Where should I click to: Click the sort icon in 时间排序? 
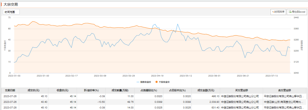tap(273, 12)
